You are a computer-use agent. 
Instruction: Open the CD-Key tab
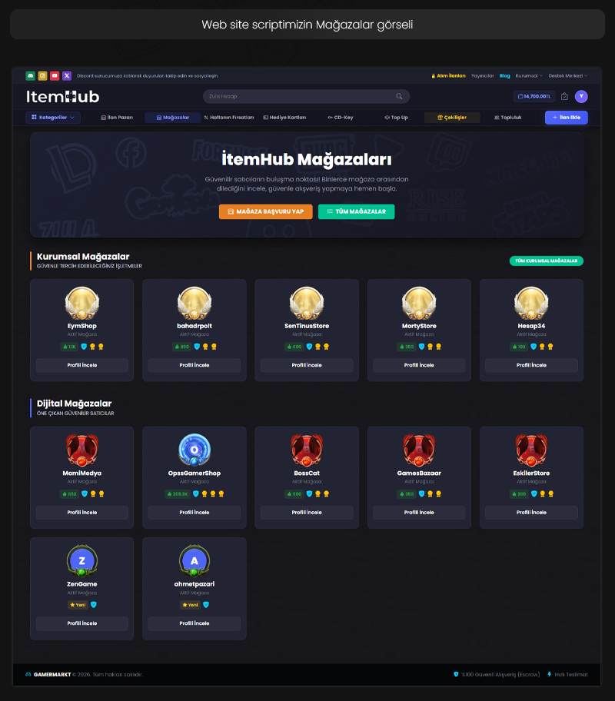(341, 118)
